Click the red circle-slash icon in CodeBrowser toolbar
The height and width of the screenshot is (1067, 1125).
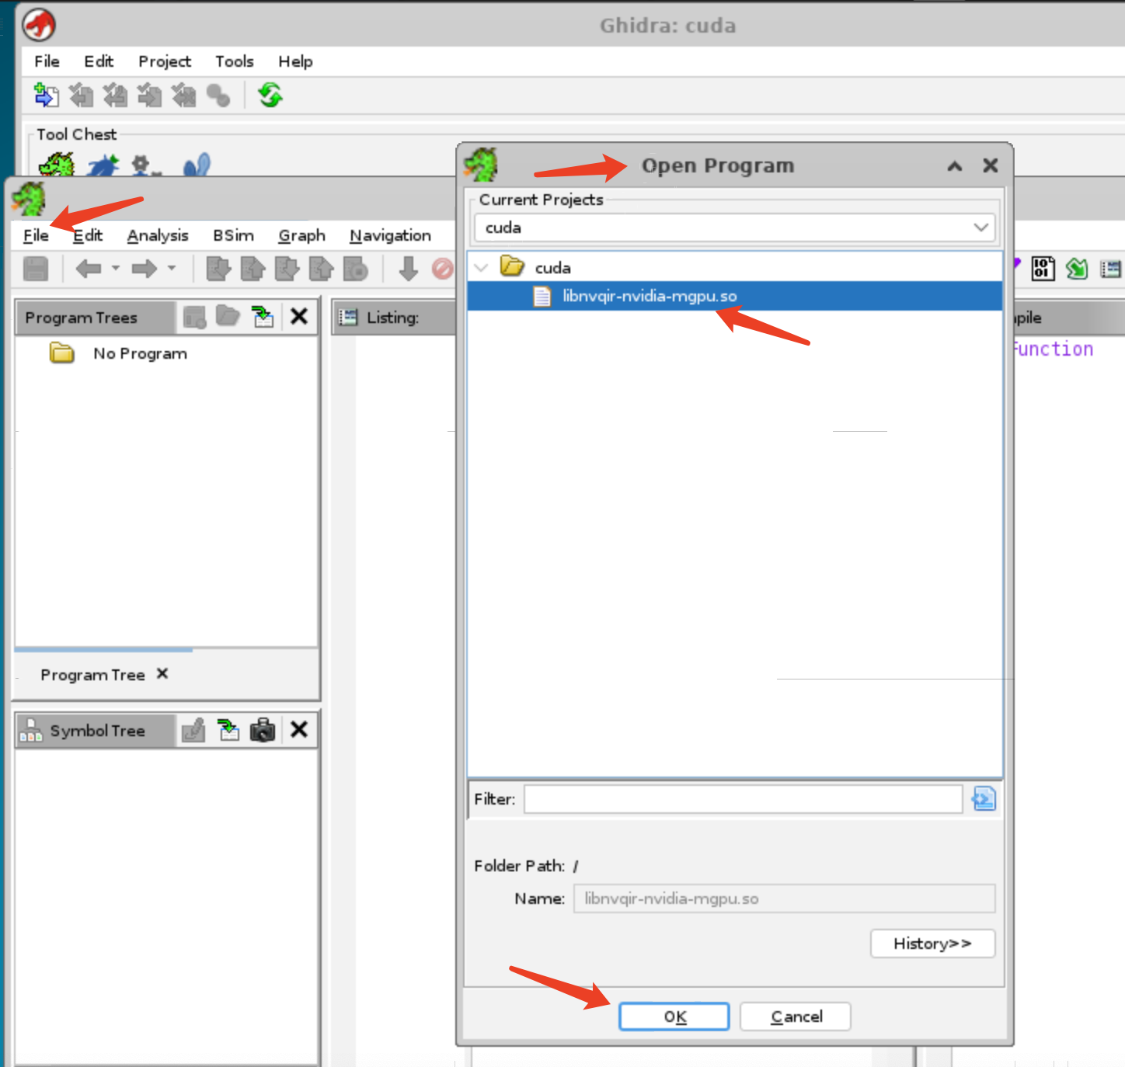(442, 269)
